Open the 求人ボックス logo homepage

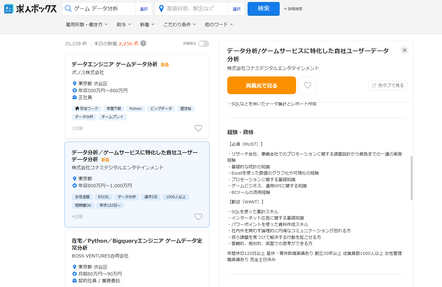30,9
